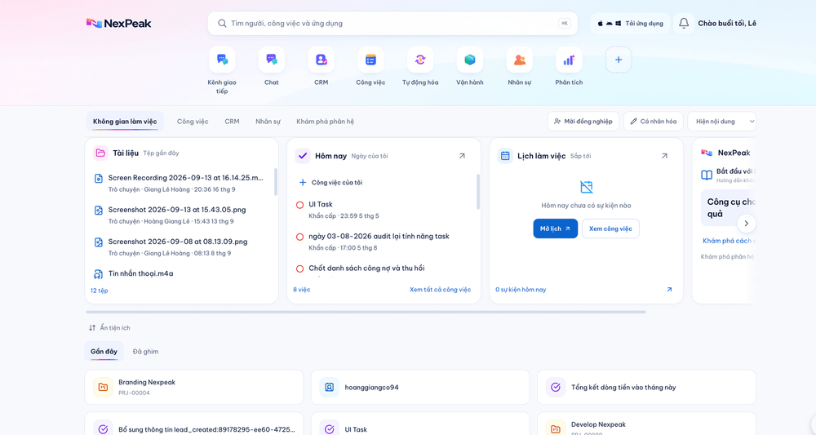This screenshot has width=816, height=435.
Task: Click Mời đồng nghiệp button
Action: pos(583,122)
